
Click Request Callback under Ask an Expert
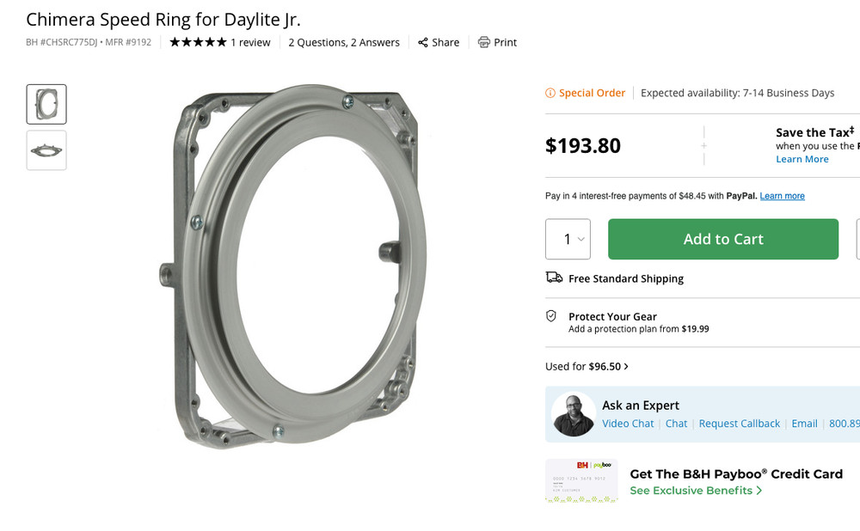[740, 424]
